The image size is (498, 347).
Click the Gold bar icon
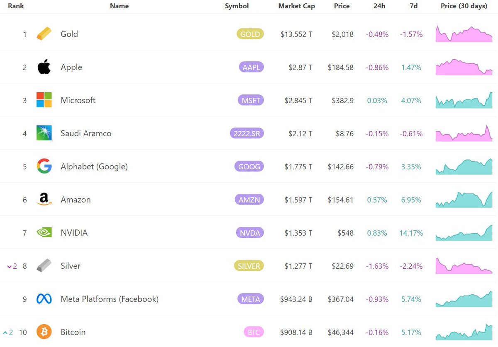click(x=44, y=34)
